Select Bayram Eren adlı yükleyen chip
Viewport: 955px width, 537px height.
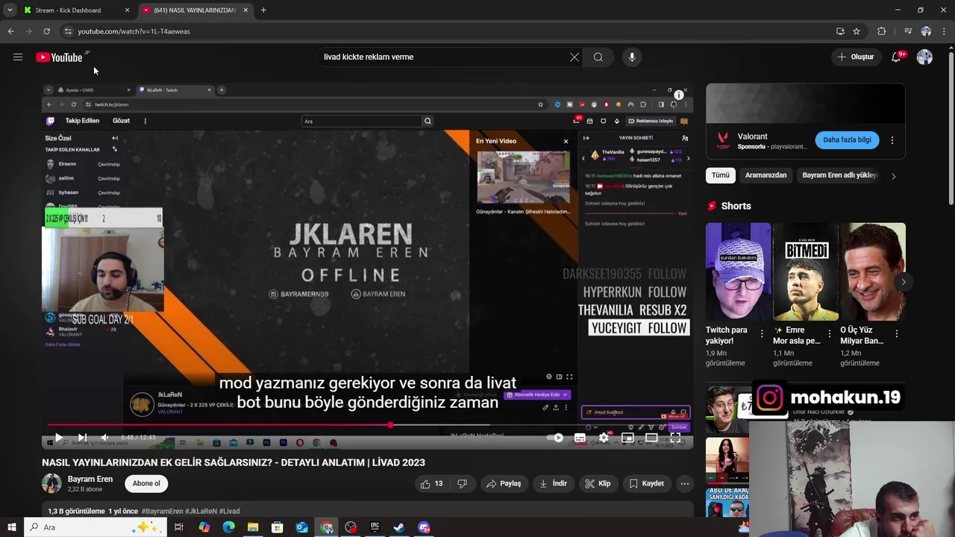click(x=839, y=175)
